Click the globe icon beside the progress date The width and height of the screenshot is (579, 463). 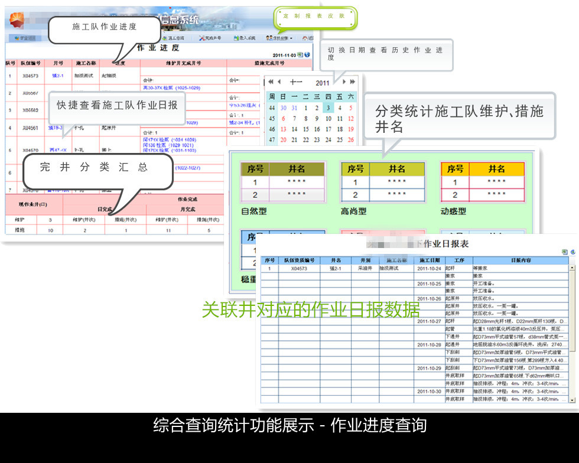tap(307, 55)
